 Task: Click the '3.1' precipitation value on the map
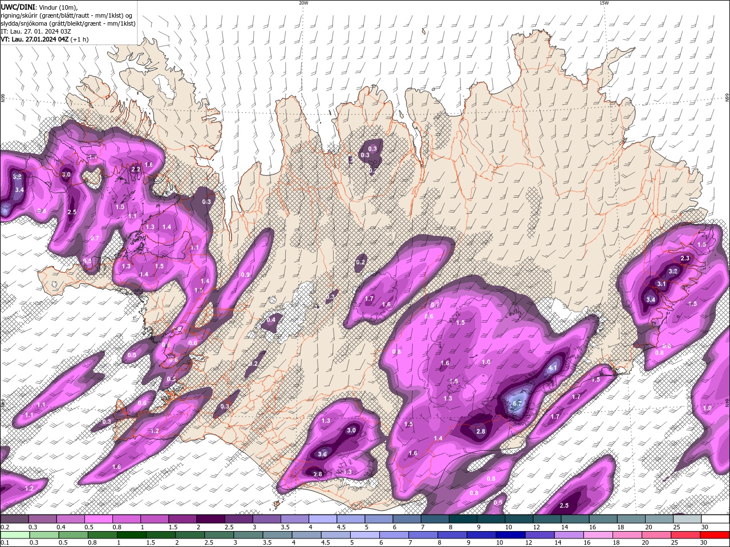pyautogui.click(x=662, y=284)
